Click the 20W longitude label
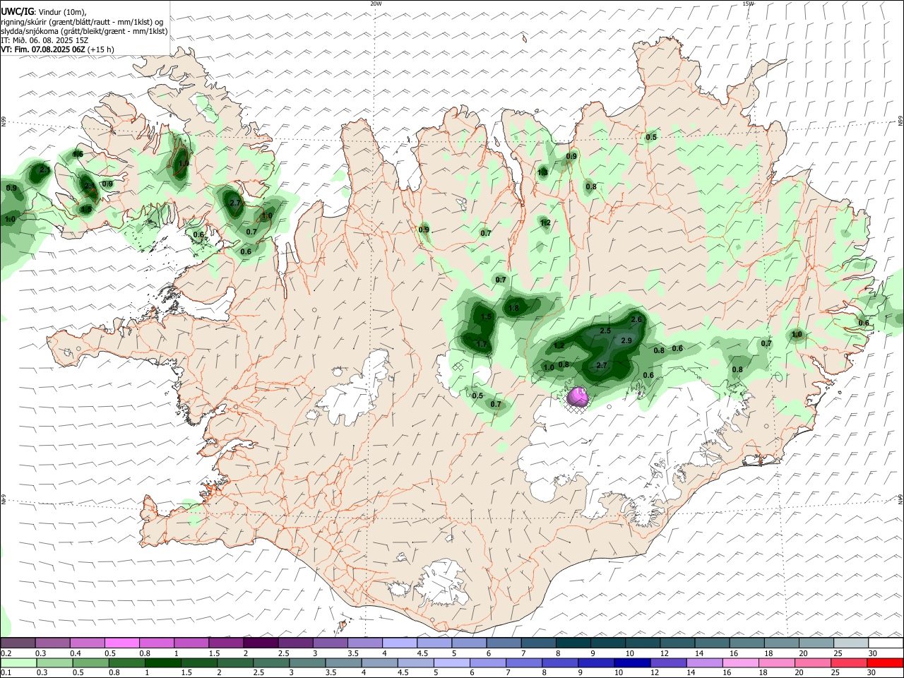 coord(376,4)
